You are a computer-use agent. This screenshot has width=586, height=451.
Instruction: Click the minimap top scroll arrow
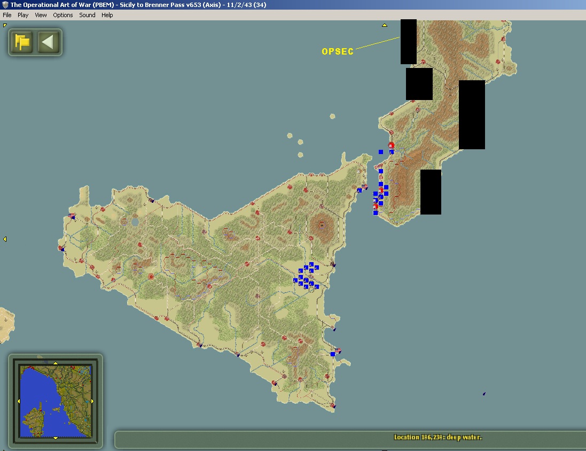click(56, 363)
